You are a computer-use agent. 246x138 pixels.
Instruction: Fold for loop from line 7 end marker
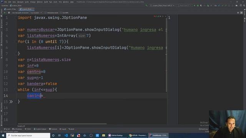pos(16,54)
